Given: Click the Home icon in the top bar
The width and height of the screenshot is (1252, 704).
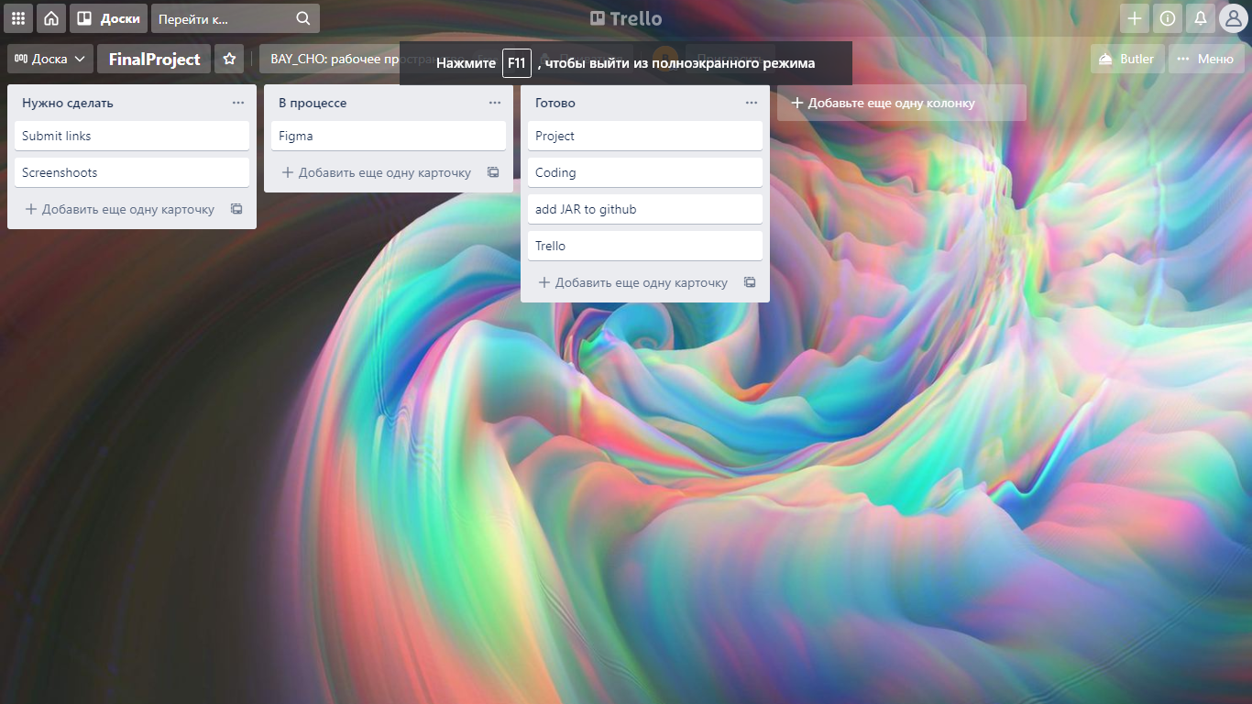Looking at the screenshot, I should 50,17.
